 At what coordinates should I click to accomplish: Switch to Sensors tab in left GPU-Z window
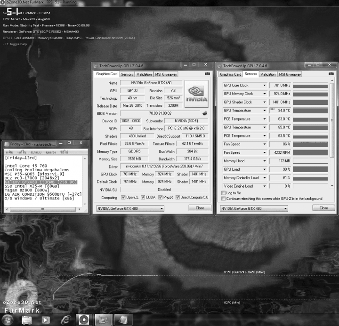pos(127,74)
